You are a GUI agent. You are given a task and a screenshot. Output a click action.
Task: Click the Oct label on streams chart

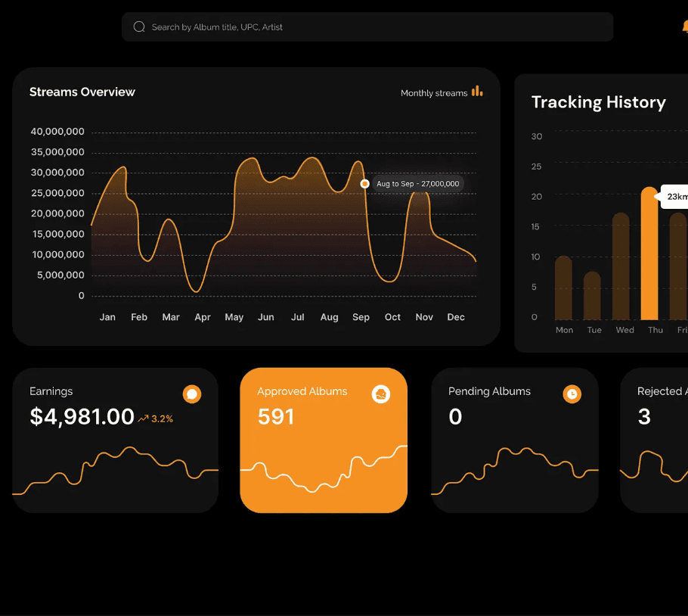[392, 317]
